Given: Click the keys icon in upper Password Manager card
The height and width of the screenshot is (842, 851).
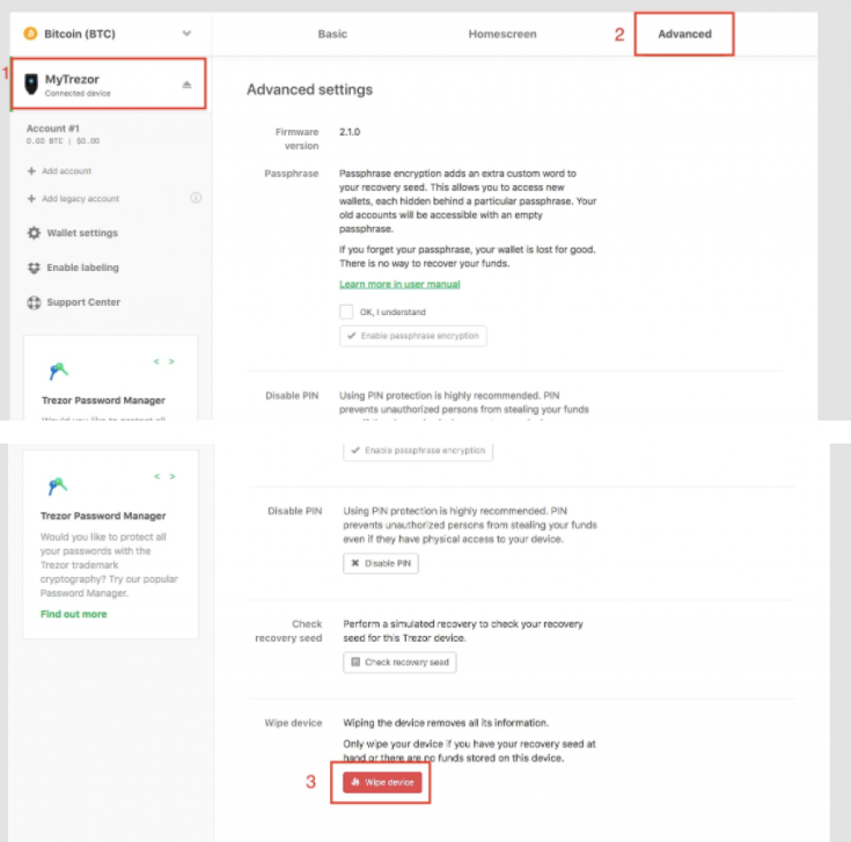Looking at the screenshot, I should (x=58, y=371).
